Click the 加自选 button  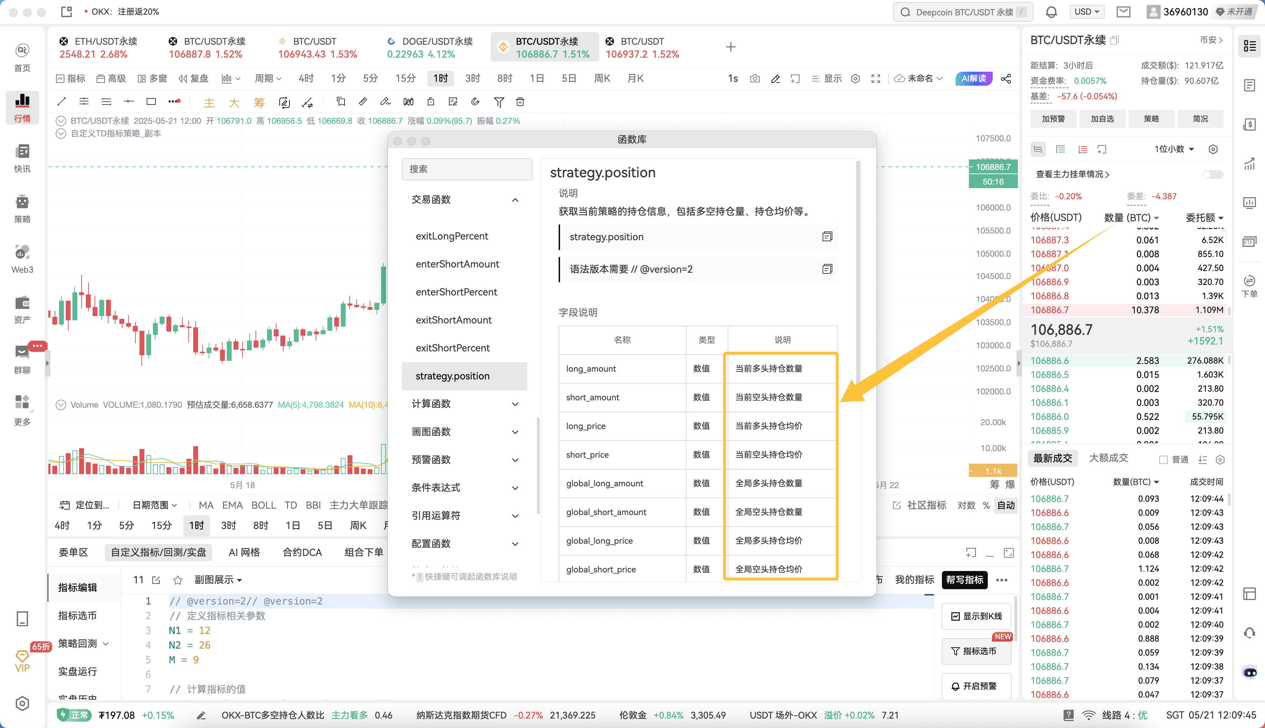[x=1102, y=119]
